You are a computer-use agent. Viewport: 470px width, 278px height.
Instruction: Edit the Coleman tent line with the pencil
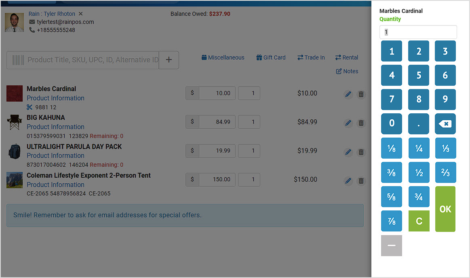pos(348,181)
